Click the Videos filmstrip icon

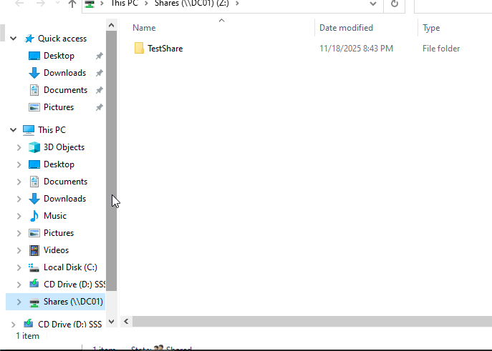pos(34,250)
